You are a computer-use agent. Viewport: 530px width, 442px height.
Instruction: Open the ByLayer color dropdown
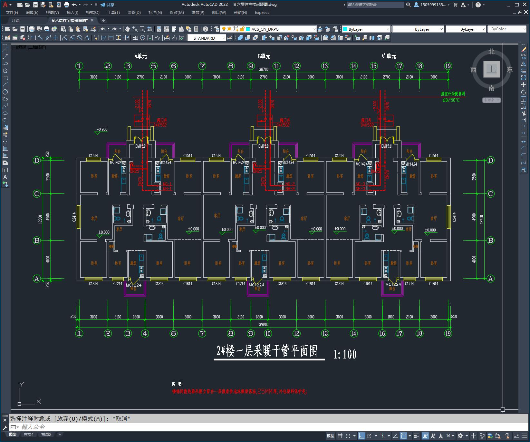[366, 29]
